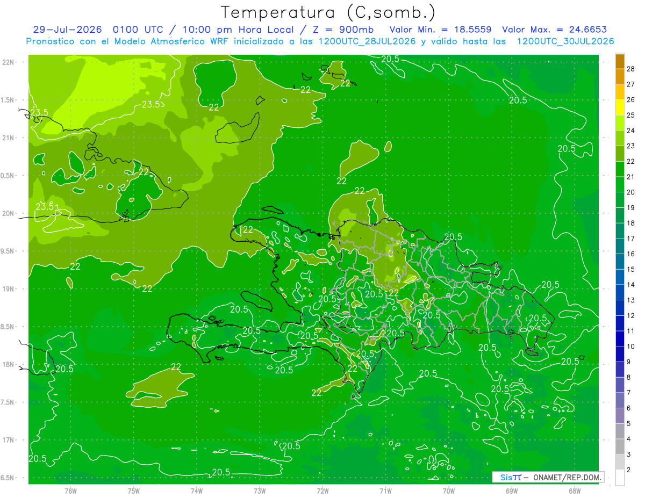Select initialization time "1200UTC_28JUL2026"
The image size is (645, 498).
coord(367,41)
